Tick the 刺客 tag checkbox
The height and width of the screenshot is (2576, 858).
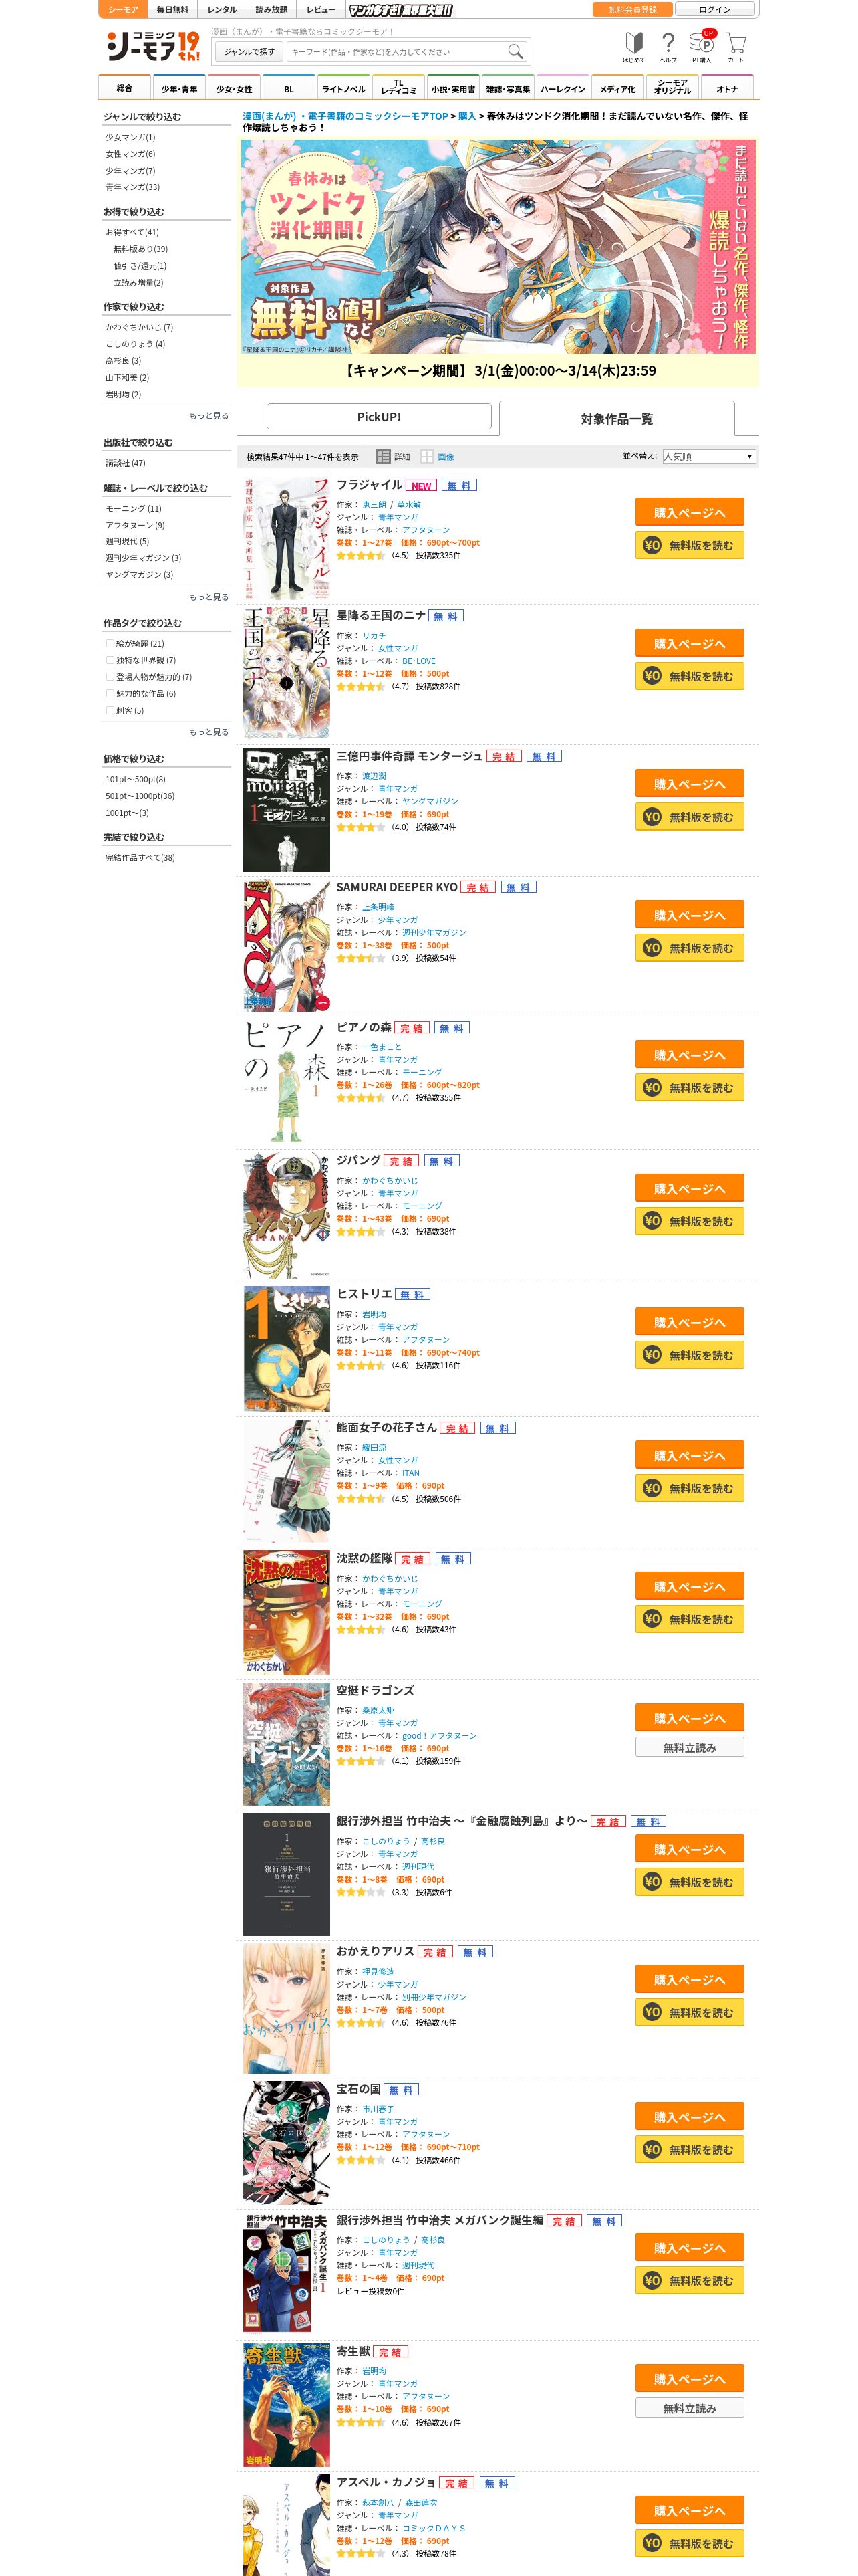point(110,711)
